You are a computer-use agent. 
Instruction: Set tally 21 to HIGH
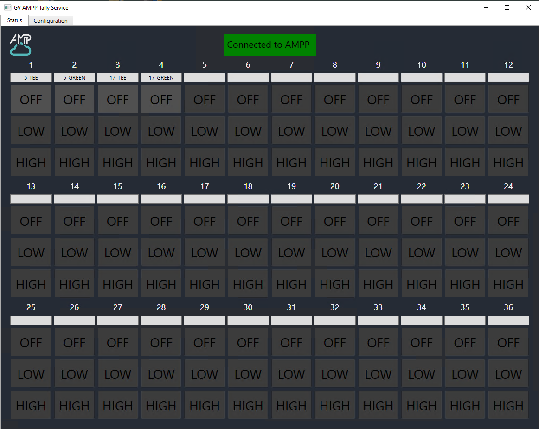click(x=378, y=283)
